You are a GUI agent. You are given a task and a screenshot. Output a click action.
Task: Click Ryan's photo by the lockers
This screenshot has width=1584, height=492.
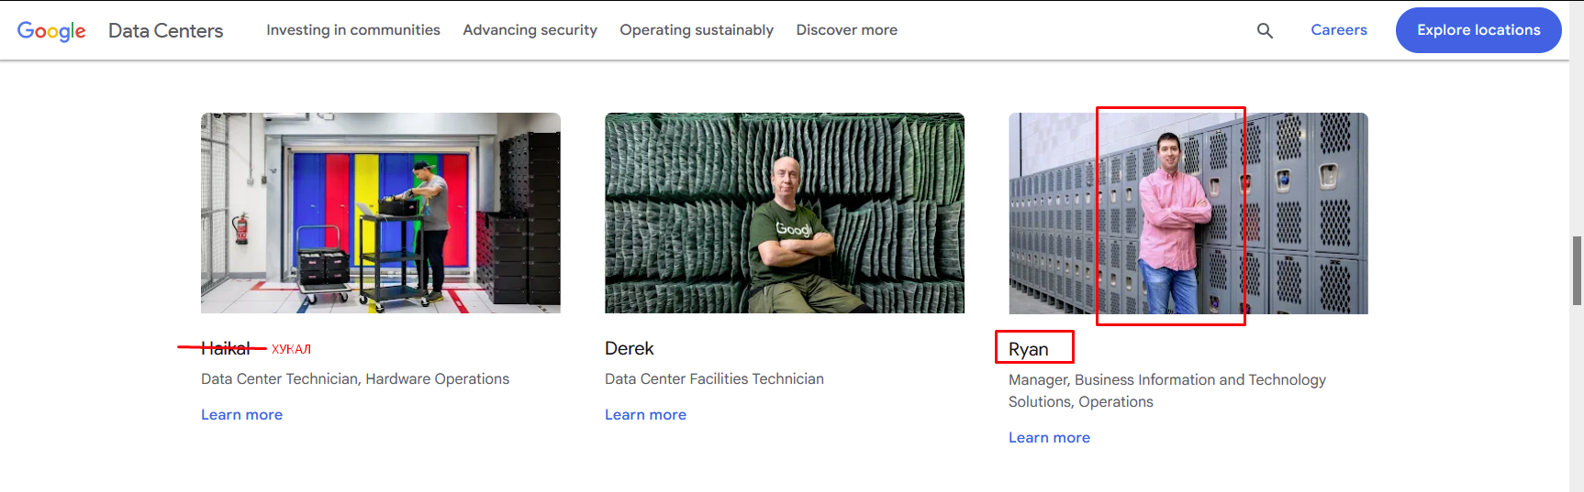pyautogui.click(x=1188, y=213)
